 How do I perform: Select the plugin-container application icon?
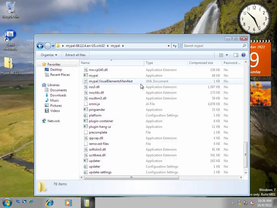pyautogui.click(x=86, y=121)
